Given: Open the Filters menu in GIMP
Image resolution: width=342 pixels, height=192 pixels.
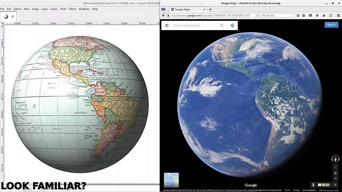Looking at the screenshot, I should [72, 9].
